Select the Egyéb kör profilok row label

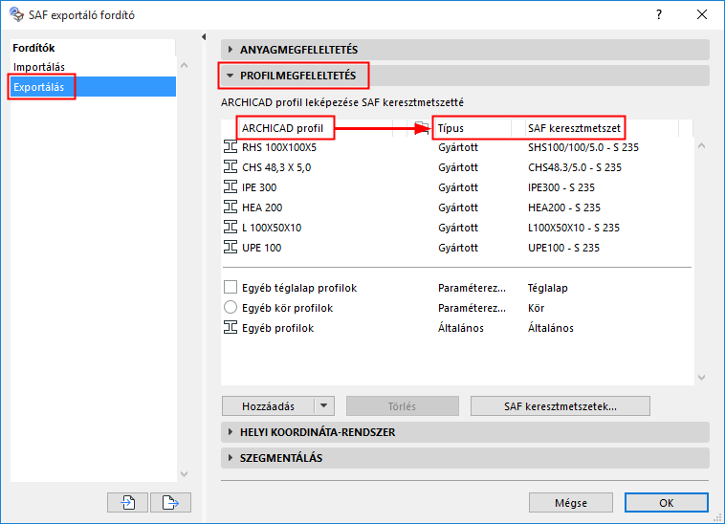[x=287, y=308]
